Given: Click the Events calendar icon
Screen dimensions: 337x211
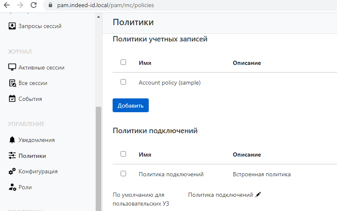Looking at the screenshot, I should (12, 99).
